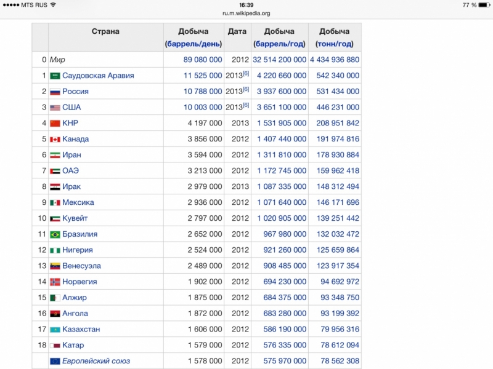Tap the address bar showing ru.m.wikipedia.org
Image resolution: width=493 pixels, height=369 pixels.
click(246, 12)
